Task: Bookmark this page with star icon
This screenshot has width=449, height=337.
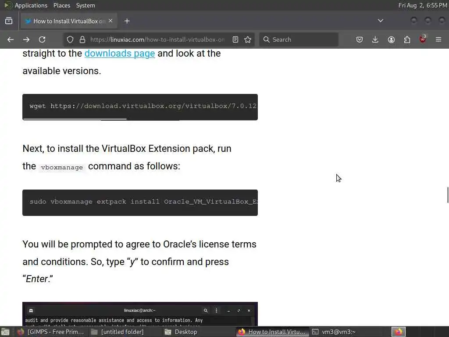Action: click(248, 39)
